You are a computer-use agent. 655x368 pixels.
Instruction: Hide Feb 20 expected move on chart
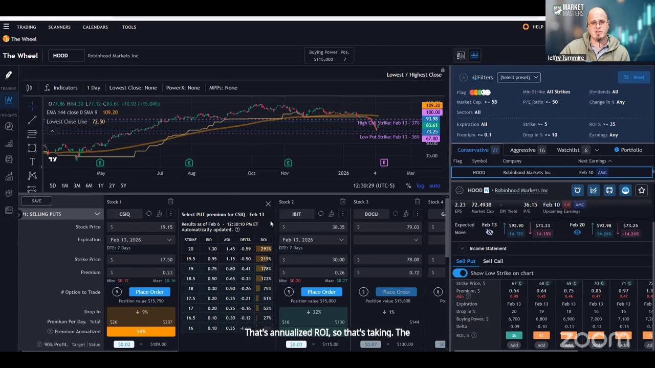(x=577, y=232)
